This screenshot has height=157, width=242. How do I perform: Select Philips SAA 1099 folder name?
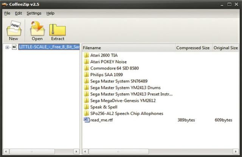point(107,75)
